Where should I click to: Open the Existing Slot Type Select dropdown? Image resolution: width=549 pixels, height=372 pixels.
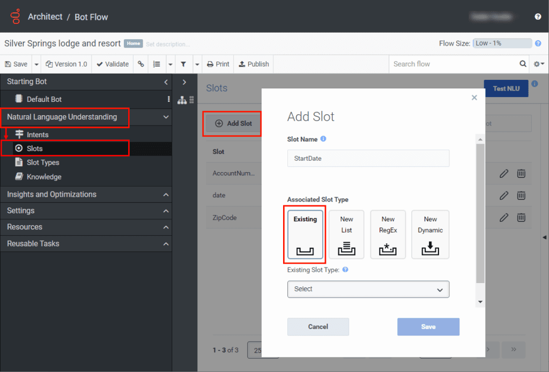[x=368, y=289]
